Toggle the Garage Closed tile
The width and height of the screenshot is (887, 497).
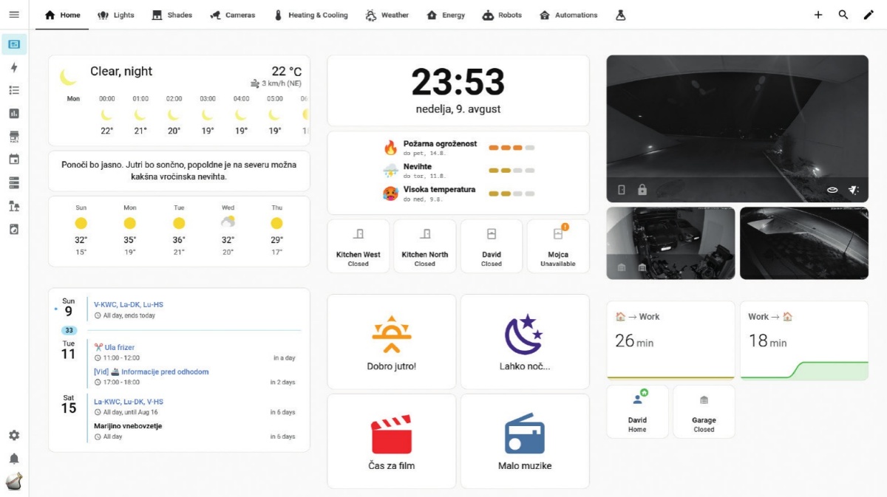704,411
